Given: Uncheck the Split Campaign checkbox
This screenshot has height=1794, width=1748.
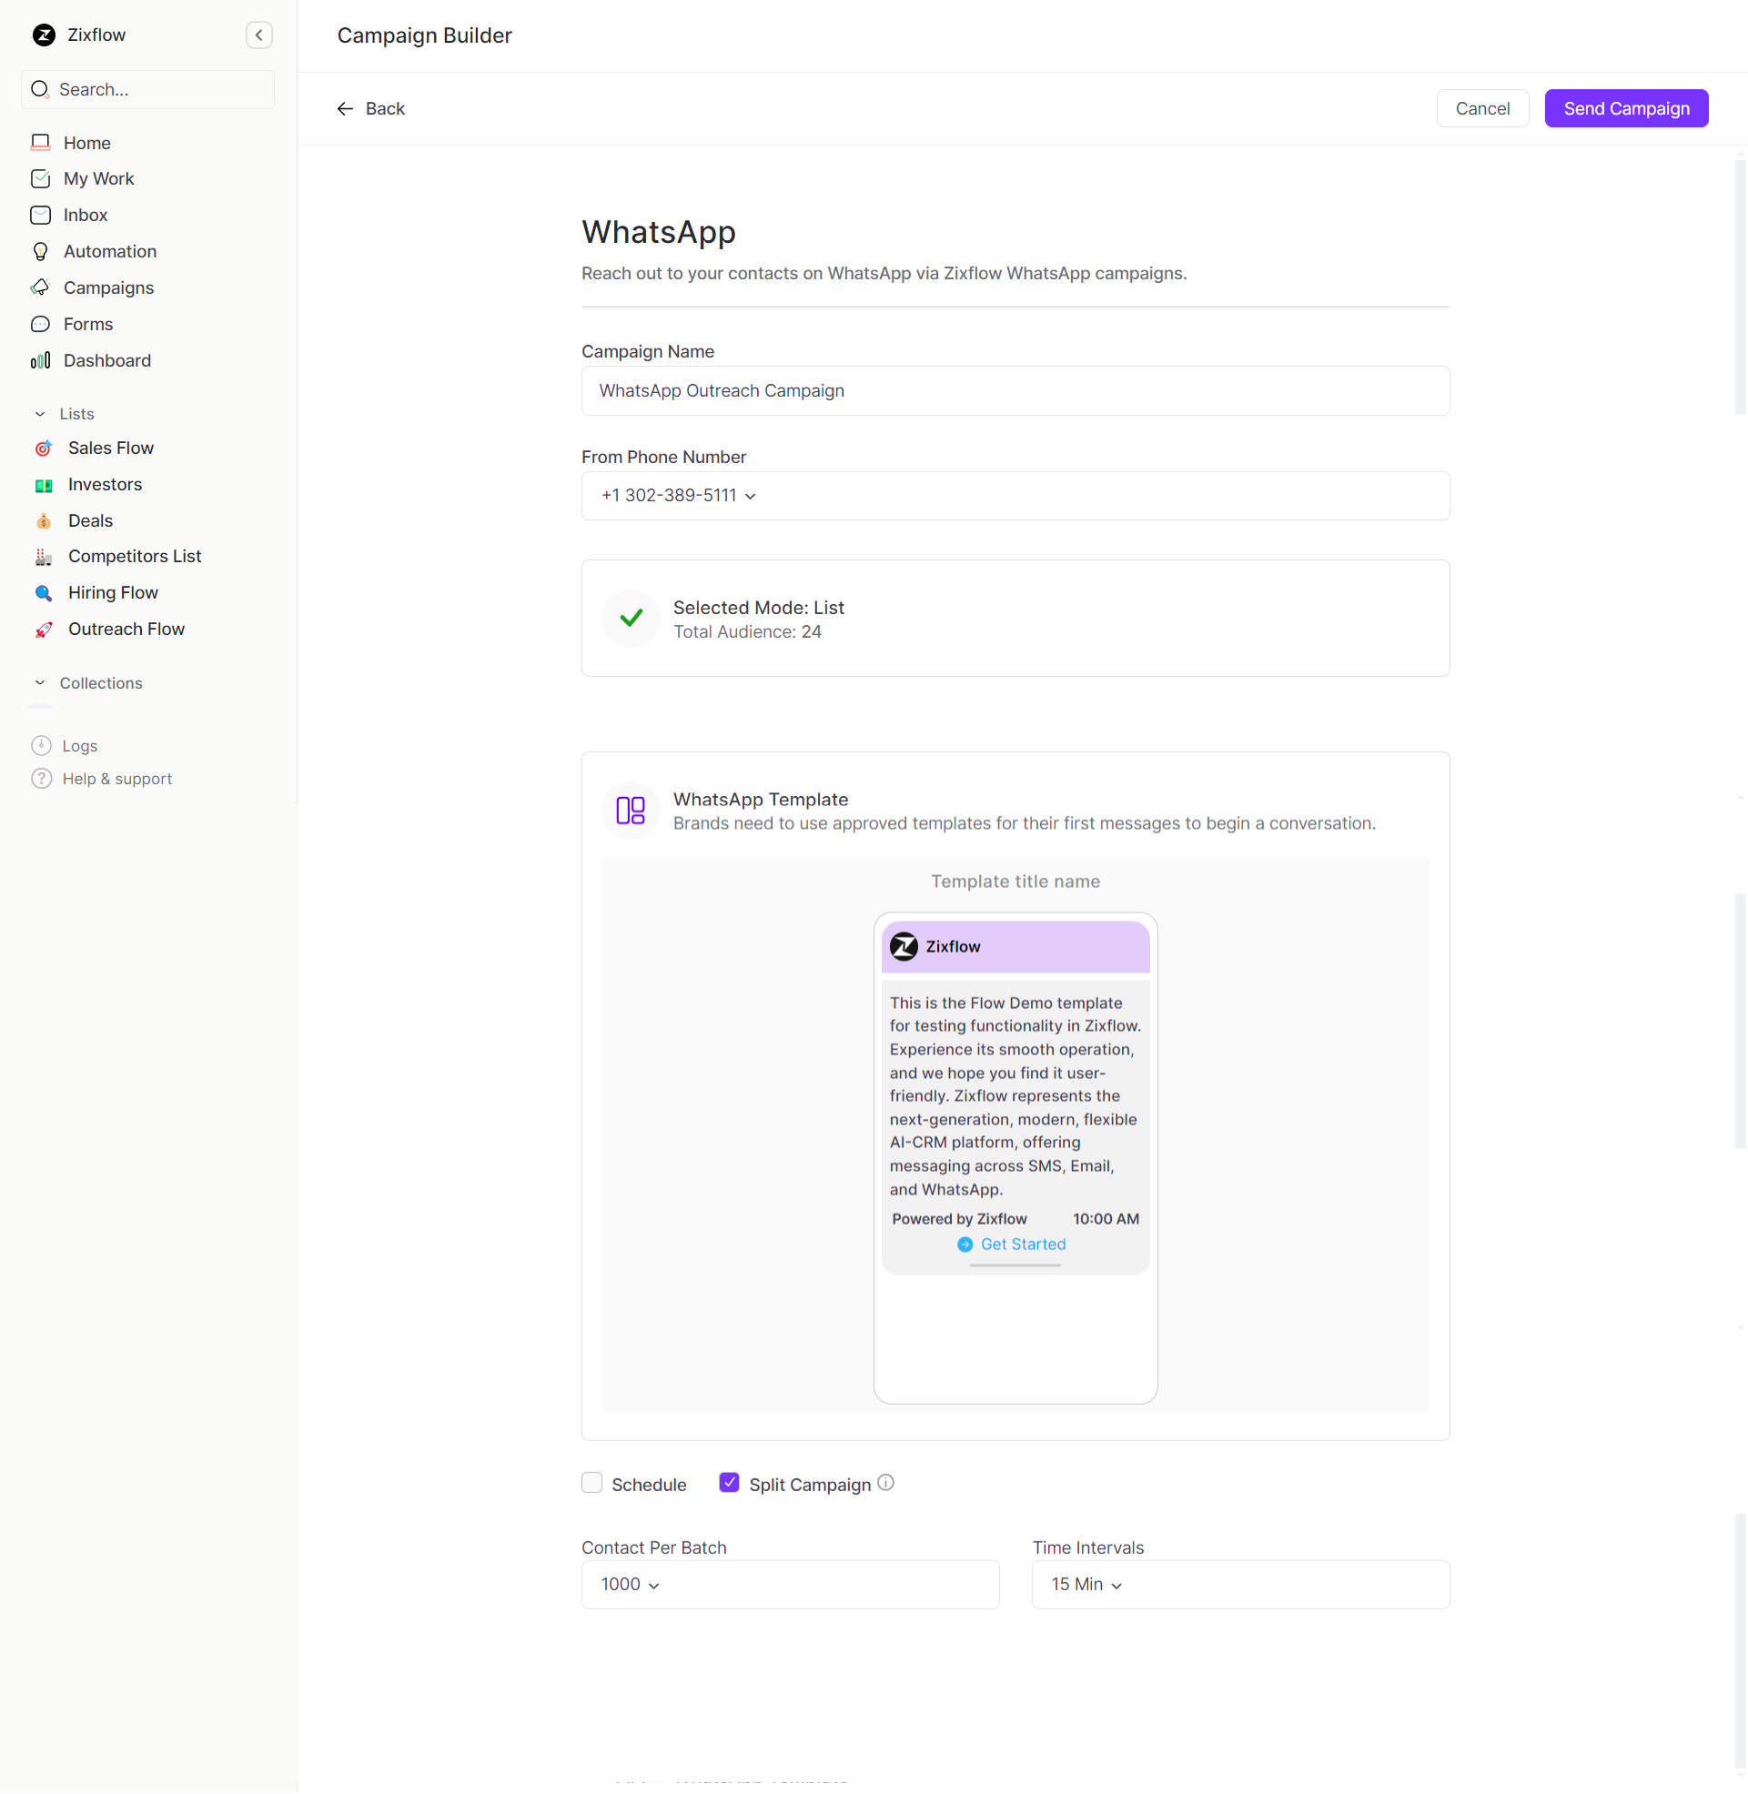Looking at the screenshot, I should [729, 1483].
